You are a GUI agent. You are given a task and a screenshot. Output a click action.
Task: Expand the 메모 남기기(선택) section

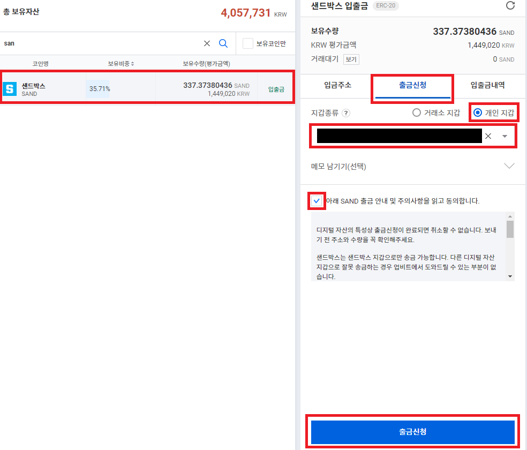[509, 166]
